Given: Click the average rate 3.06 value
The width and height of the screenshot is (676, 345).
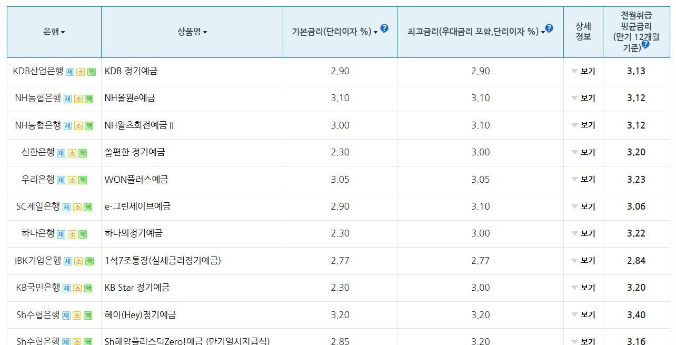Looking at the screenshot, I should tap(636, 206).
